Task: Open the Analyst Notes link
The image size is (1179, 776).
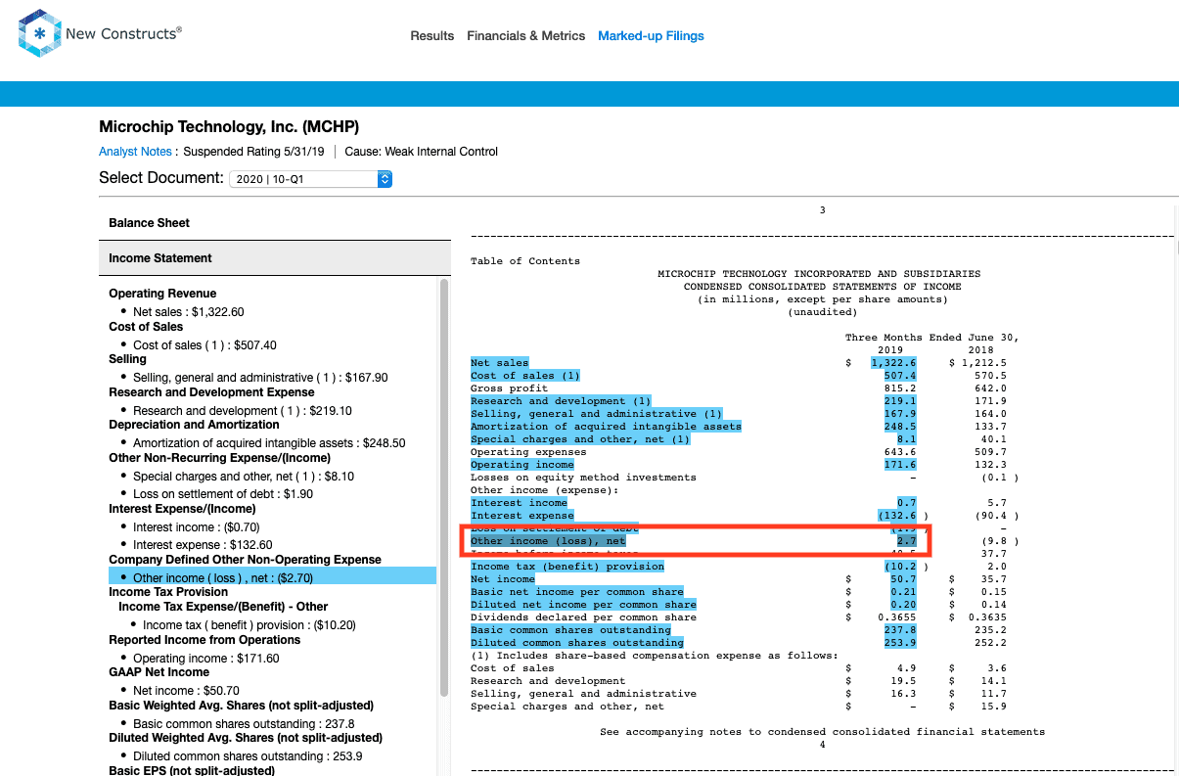Action: point(135,152)
